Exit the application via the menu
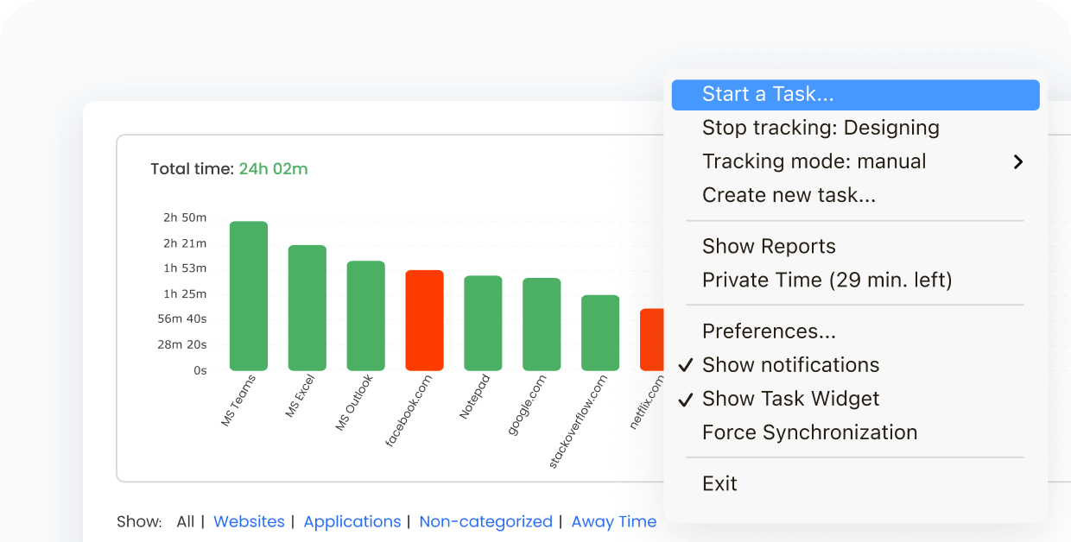 coord(719,483)
